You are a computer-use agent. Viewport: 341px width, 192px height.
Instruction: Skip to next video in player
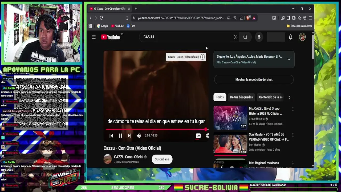[x=129, y=136]
